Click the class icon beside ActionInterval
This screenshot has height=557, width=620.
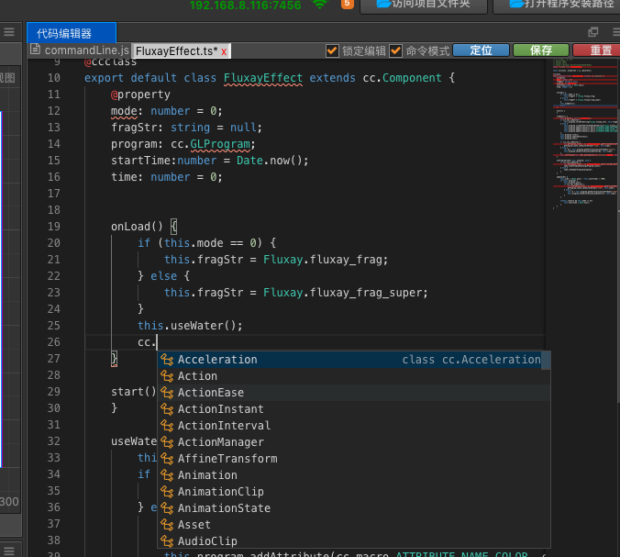pos(167,426)
